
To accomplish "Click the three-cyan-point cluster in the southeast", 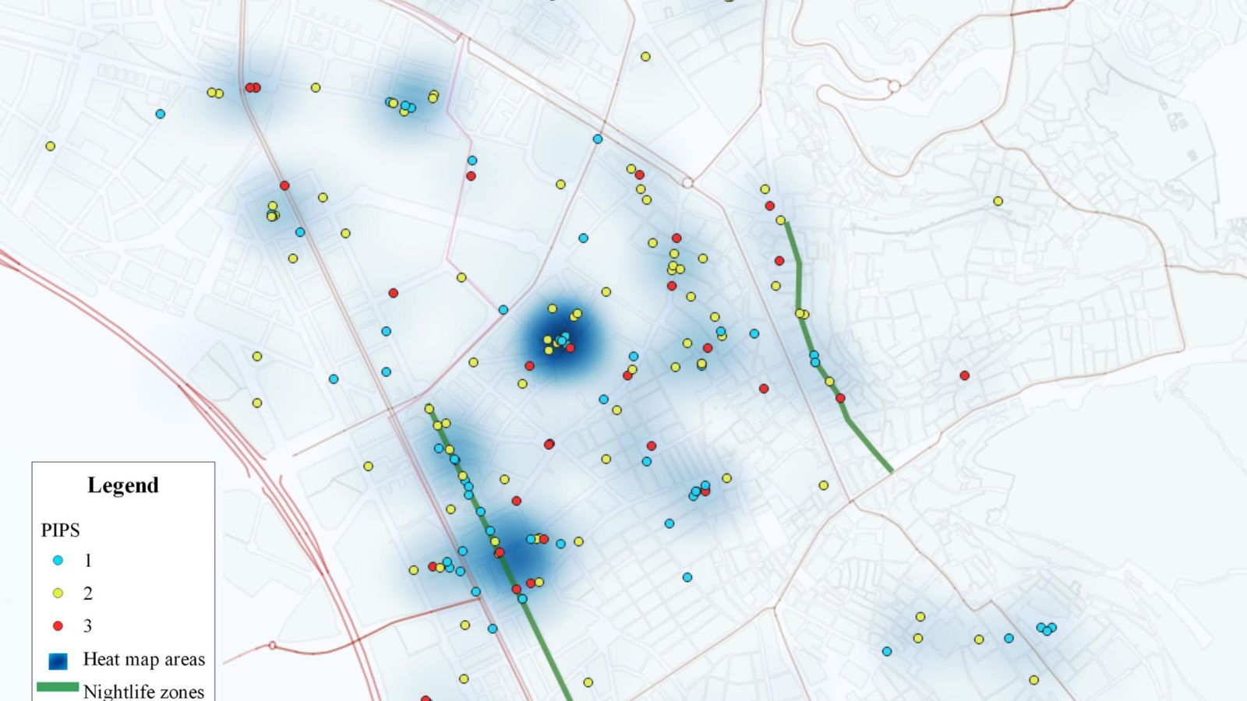I will click(x=1047, y=629).
